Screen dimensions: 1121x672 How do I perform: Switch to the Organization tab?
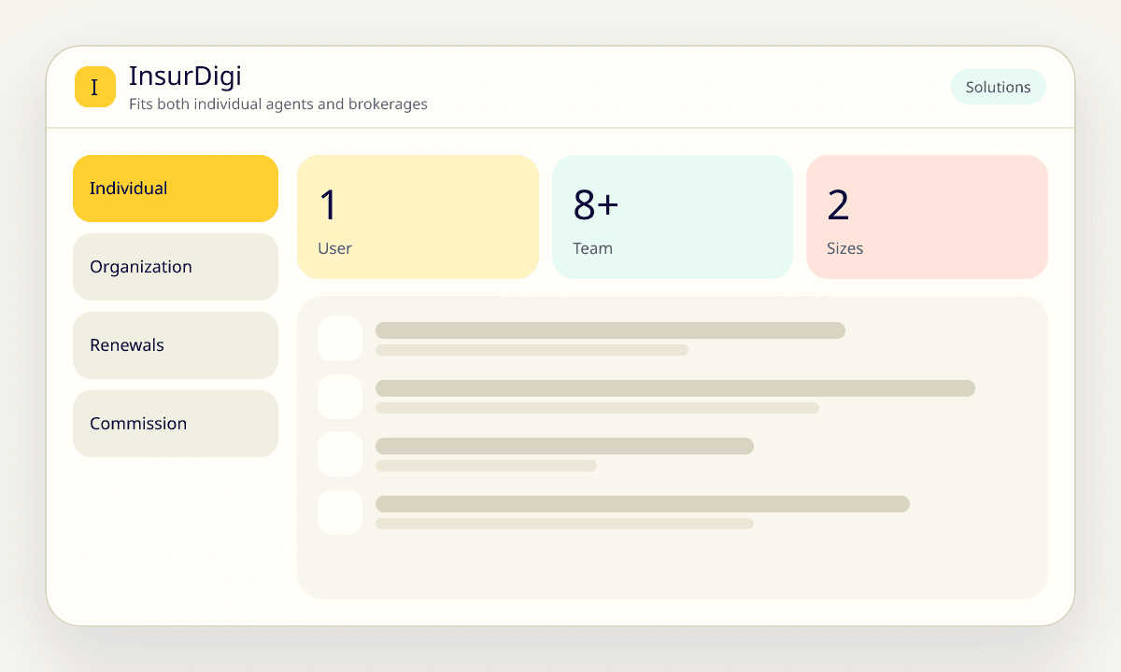(176, 267)
